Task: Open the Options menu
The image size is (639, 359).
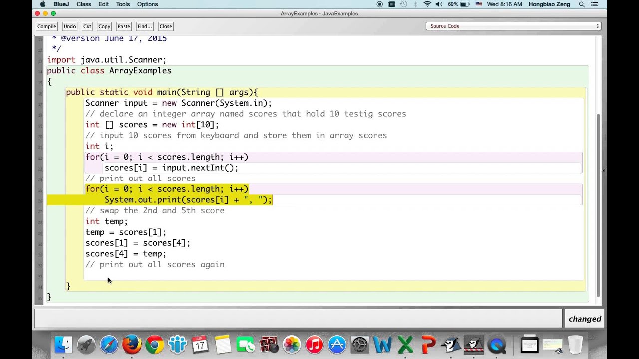Action: tap(147, 4)
